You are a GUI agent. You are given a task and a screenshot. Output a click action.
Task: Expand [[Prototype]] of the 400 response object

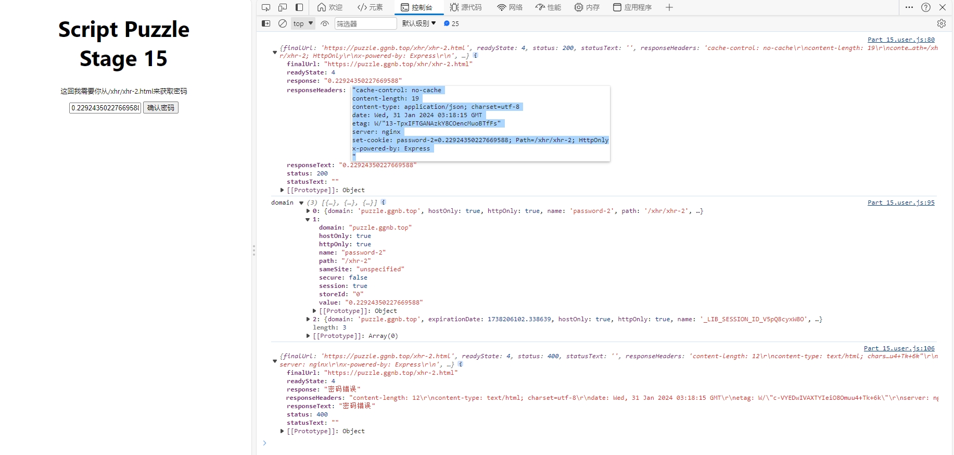pos(282,431)
